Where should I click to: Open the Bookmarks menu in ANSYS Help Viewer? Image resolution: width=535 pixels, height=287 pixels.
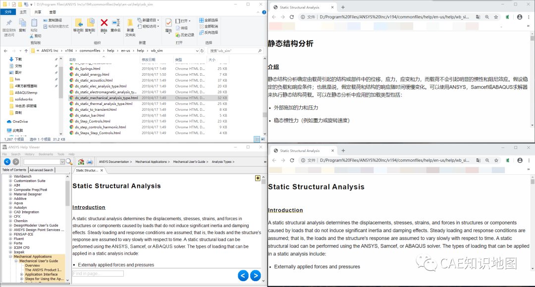click(45, 154)
